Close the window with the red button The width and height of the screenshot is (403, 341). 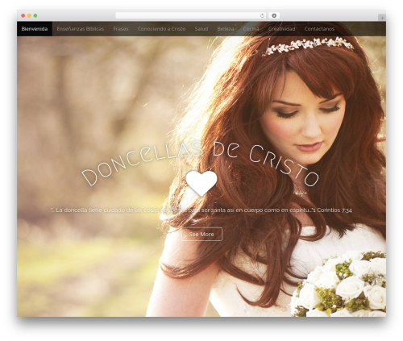23,15
